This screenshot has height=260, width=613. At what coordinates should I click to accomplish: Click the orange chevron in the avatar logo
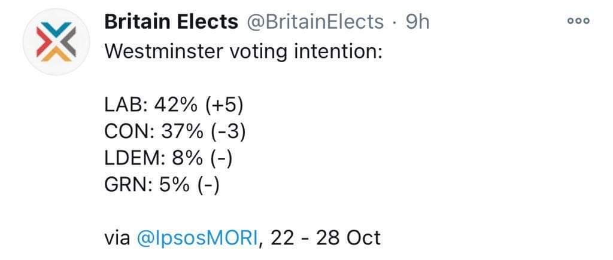point(57,54)
